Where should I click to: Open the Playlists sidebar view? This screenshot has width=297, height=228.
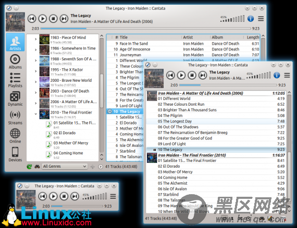click(x=15, y=80)
